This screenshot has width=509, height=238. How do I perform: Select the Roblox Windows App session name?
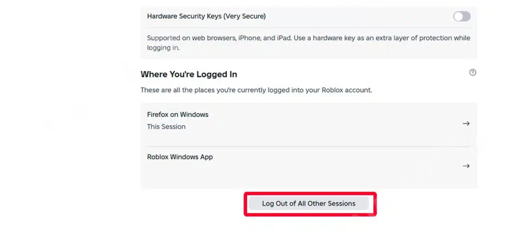pyautogui.click(x=180, y=157)
